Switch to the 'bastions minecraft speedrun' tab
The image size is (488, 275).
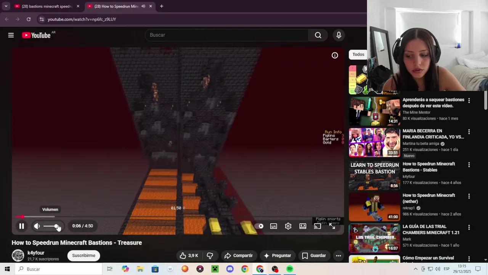(x=47, y=6)
